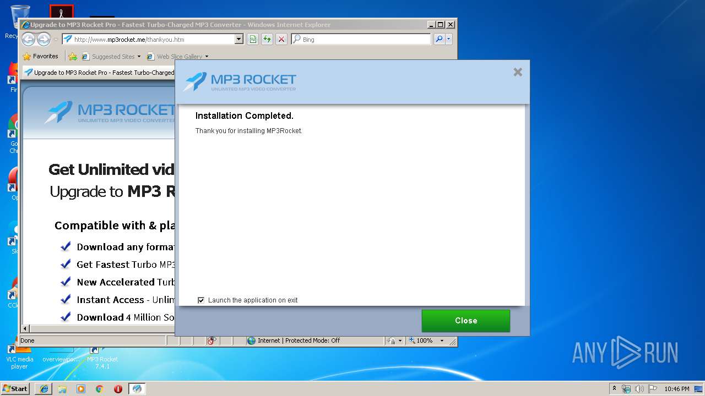
Task: Stop loading page with red X
Action: pyautogui.click(x=281, y=39)
